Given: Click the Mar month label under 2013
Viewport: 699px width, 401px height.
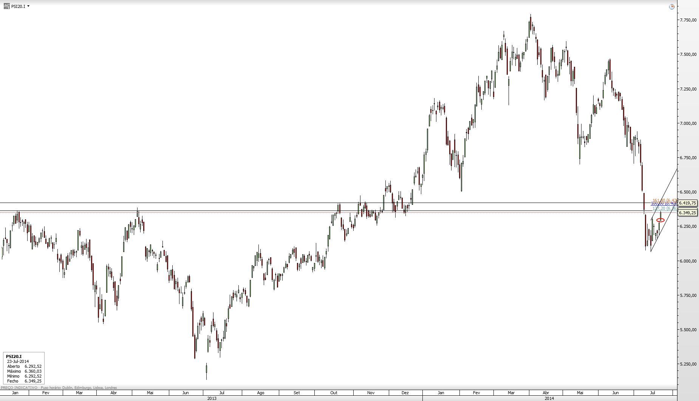Looking at the screenshot, I should (x=79, y=393).
